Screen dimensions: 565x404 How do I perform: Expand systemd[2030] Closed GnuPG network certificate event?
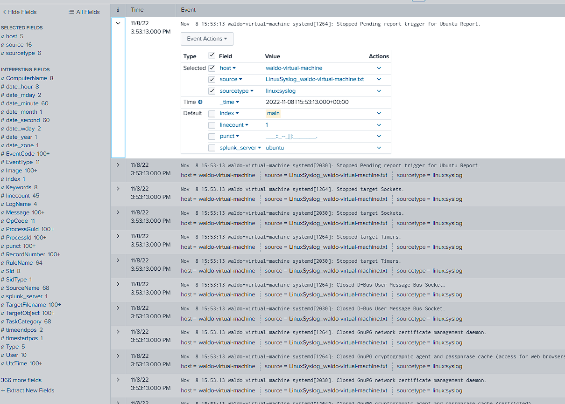[x=118, y=380]
